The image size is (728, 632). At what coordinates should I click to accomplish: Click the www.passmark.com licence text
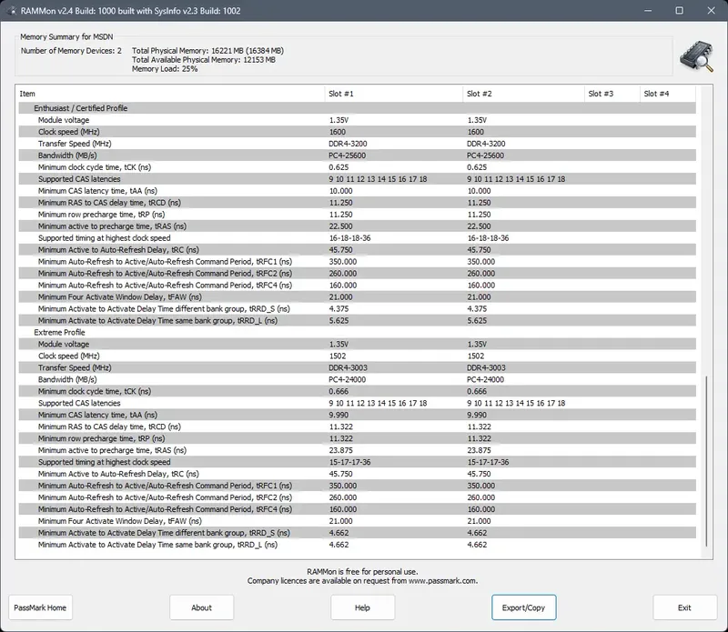pyautogui.click(x=362, y=581)
